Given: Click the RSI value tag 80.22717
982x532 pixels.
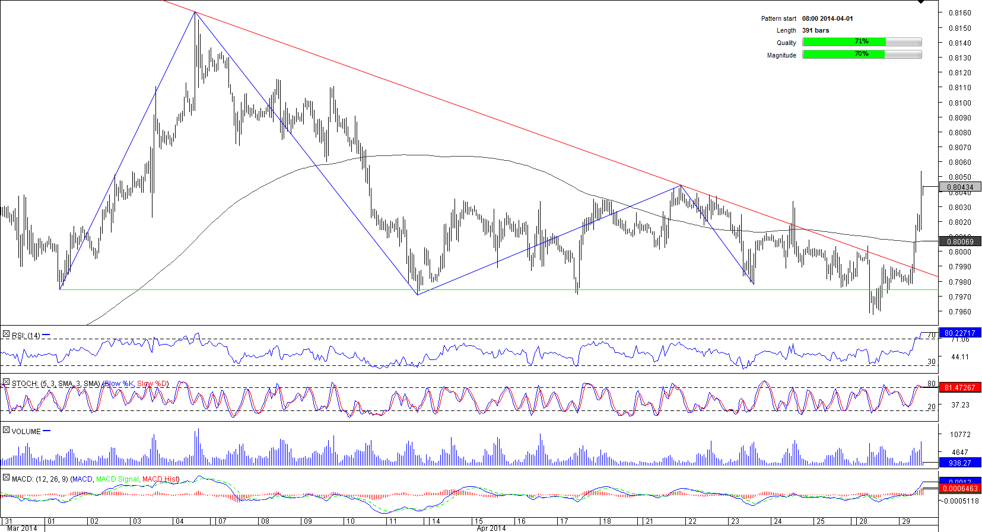Looking at the screenshot, I should [x=960, y=333].
